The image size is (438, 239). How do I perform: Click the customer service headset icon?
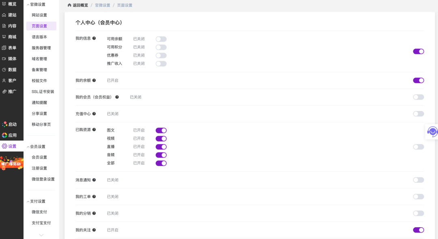click(x=432, y=132)
